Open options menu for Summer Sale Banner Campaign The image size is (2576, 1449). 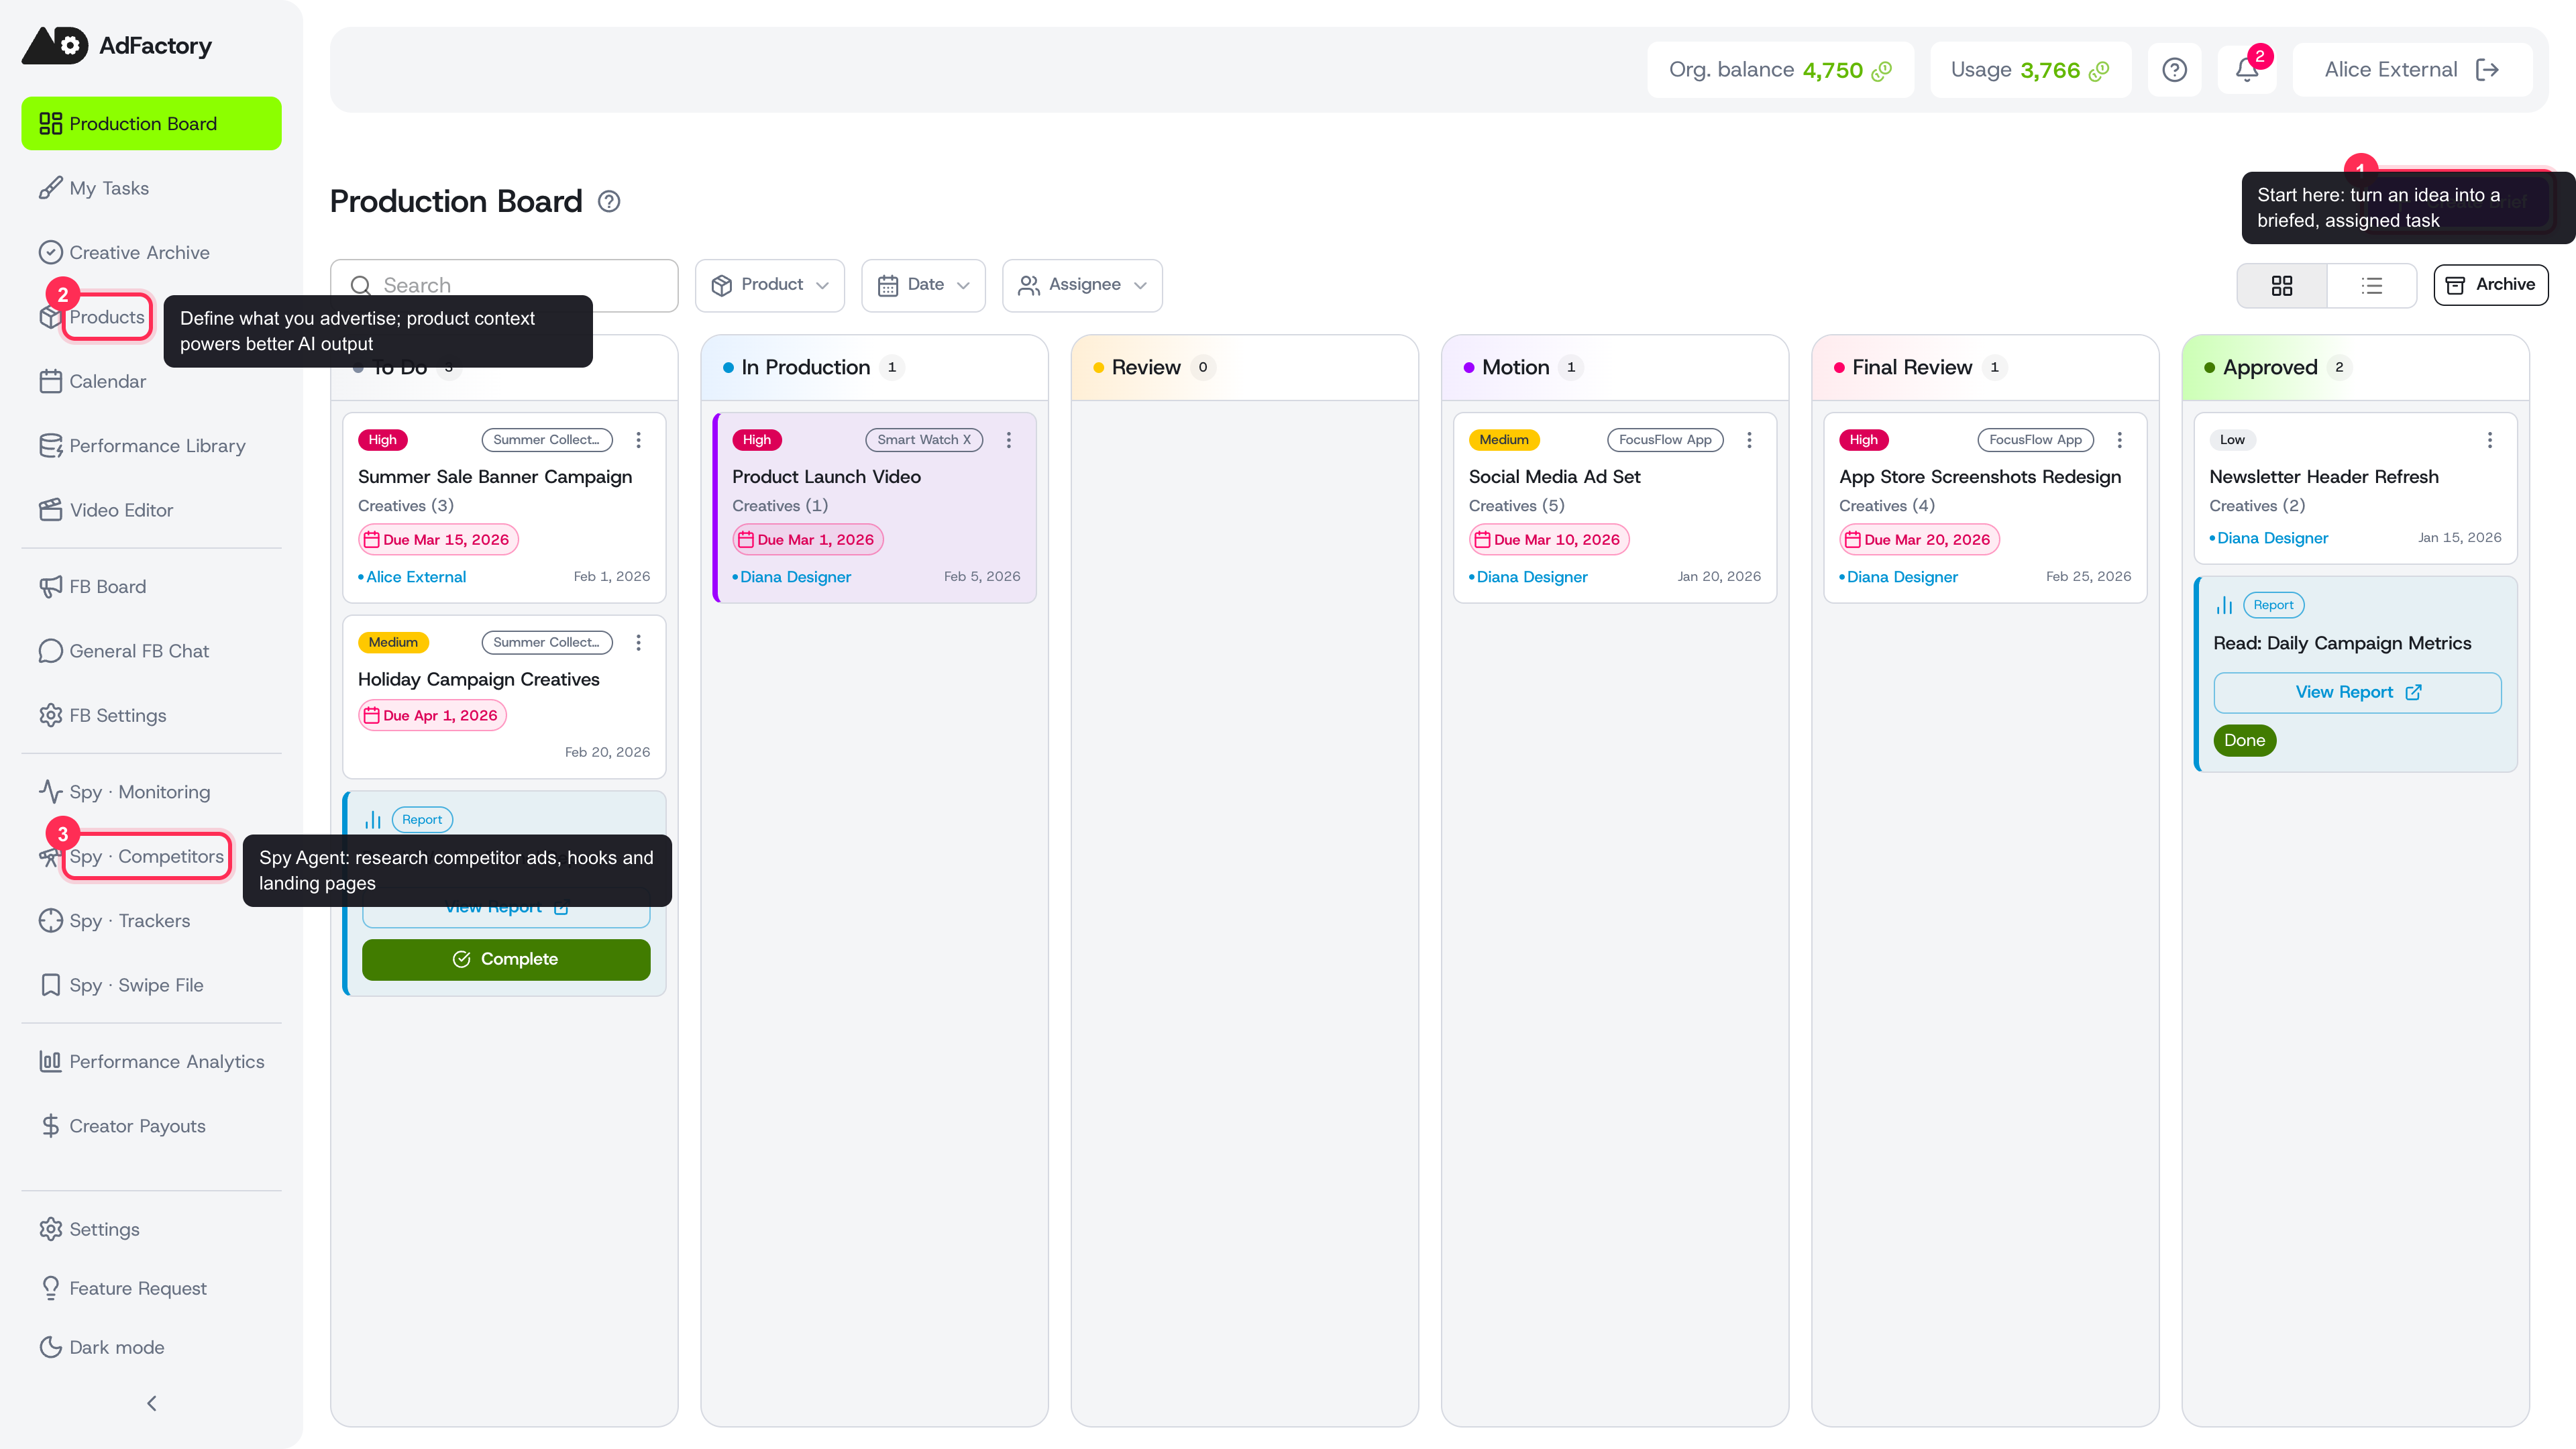[638, 440]
